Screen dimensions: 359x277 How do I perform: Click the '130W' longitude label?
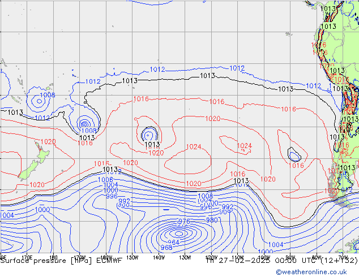click(185, 258)
